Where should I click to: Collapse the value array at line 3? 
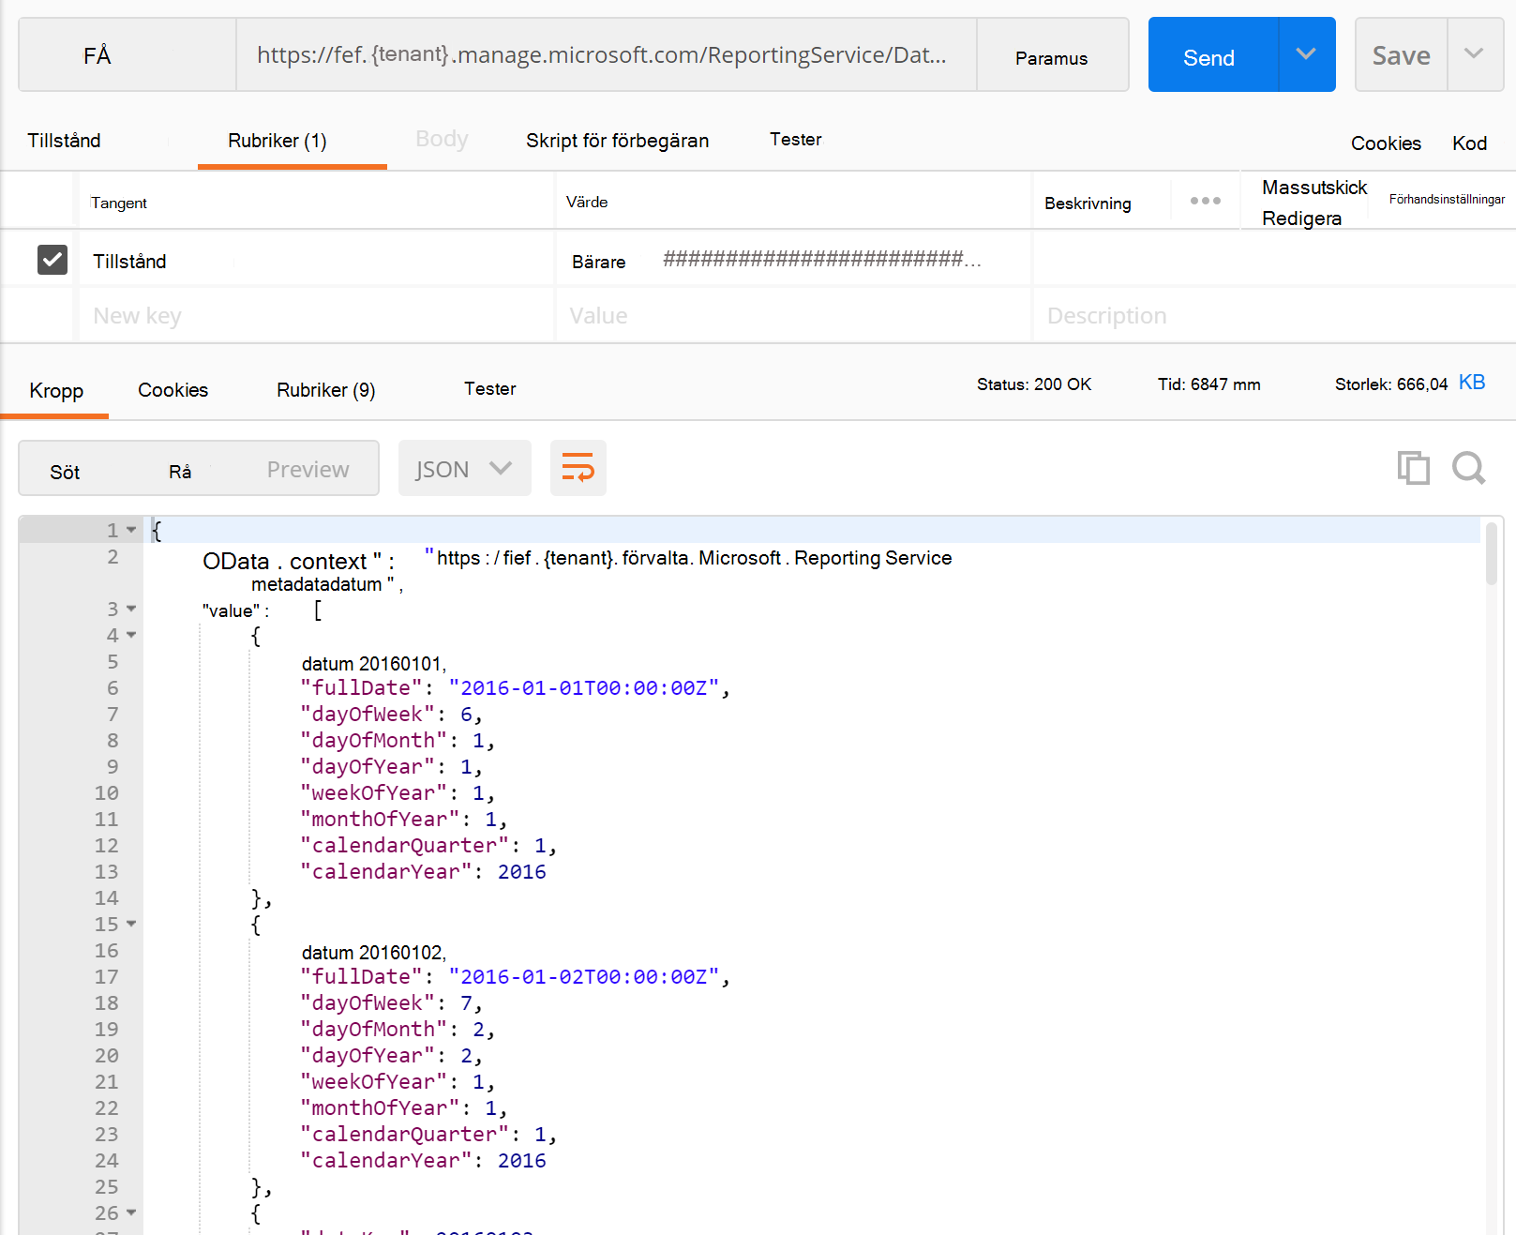click(131, 610)
